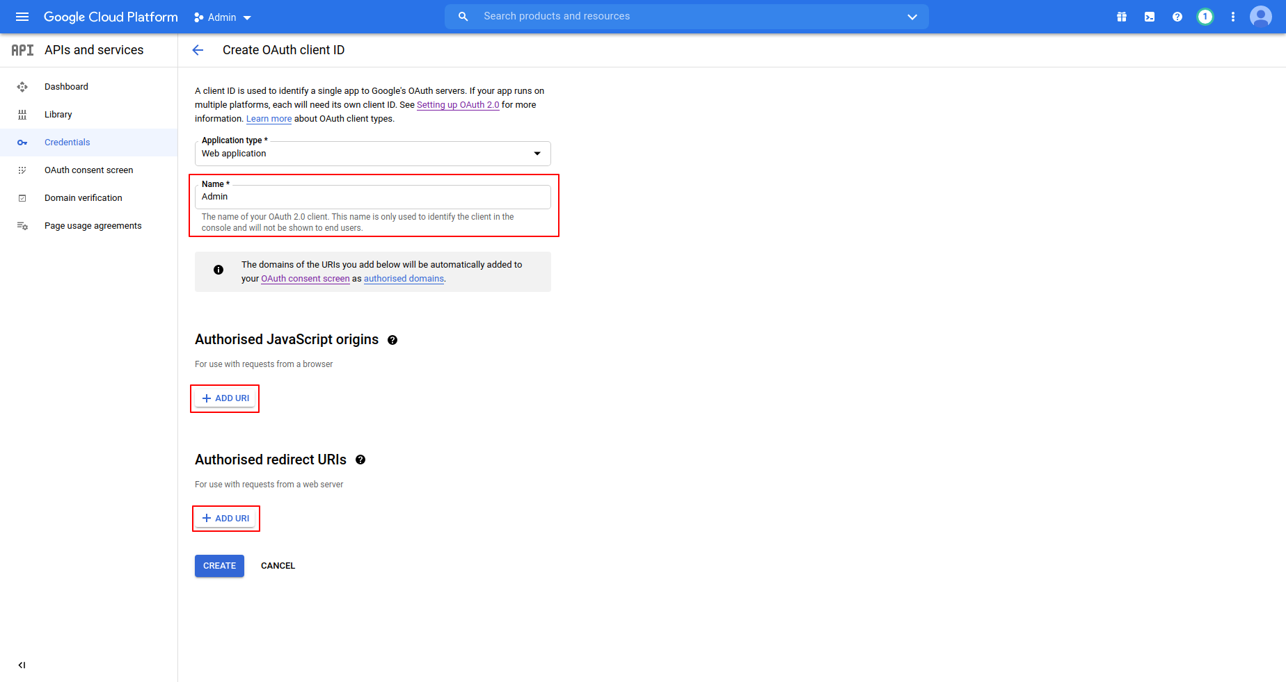Open the notifications badge showing 1
Image resolution: width=1286 pixels, height=682 pixels.
(x=1205, y=17)
